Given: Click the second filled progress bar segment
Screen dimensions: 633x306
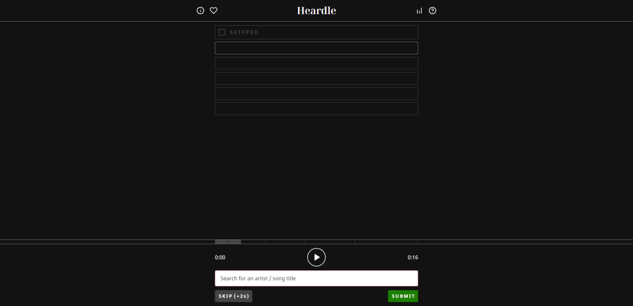Looking at the screenshot, I should click(234, 242).
